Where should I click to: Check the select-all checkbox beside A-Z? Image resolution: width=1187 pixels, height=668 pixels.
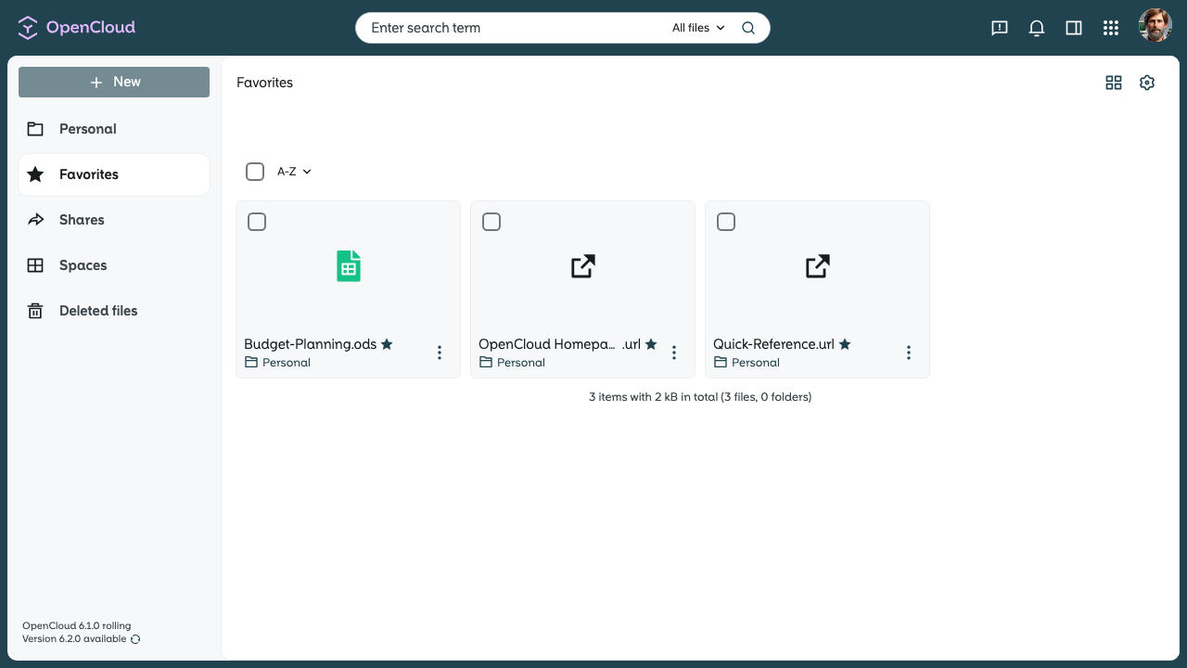point(255,172)
